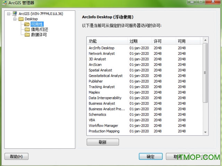Select the Workflow Manager row
222x166 pixels.
[x=144, y=125]
